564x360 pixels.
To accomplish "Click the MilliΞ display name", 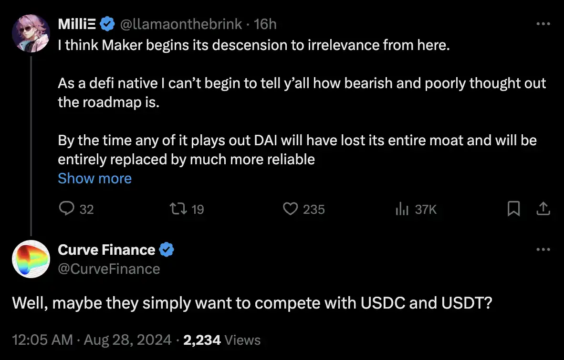I will 76,23.
